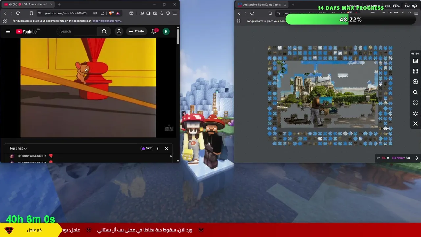The height and width of the screenshot is (237, 421).
Task: Close the 'Artist paints Notre Dame' tab
Action: pyautogui.click(x=285, y=5)
